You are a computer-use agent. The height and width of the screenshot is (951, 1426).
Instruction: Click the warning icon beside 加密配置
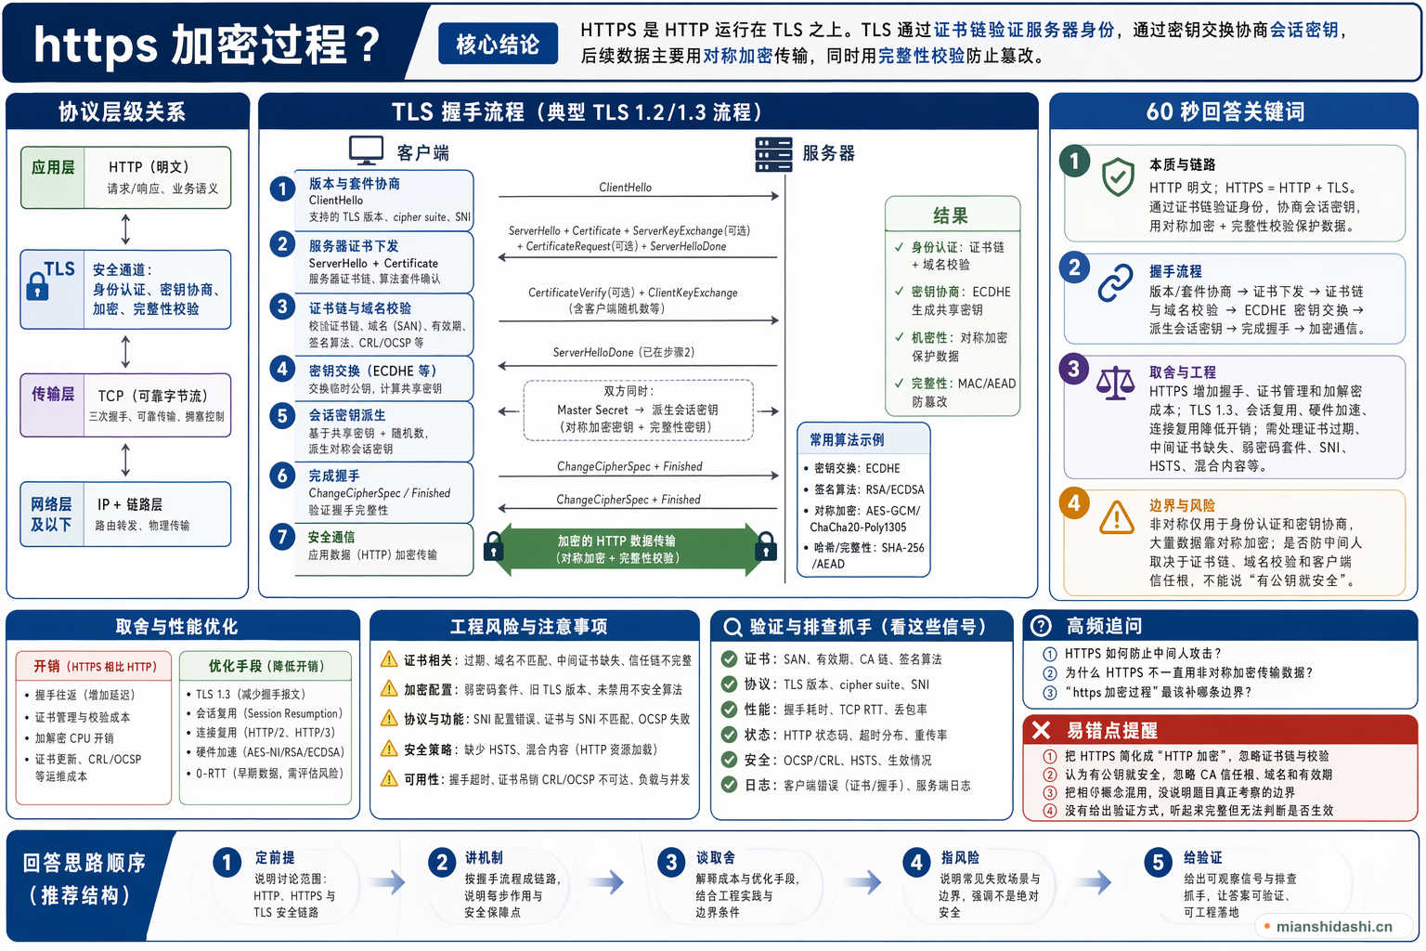pyautogui.click(x=389, y=689)
